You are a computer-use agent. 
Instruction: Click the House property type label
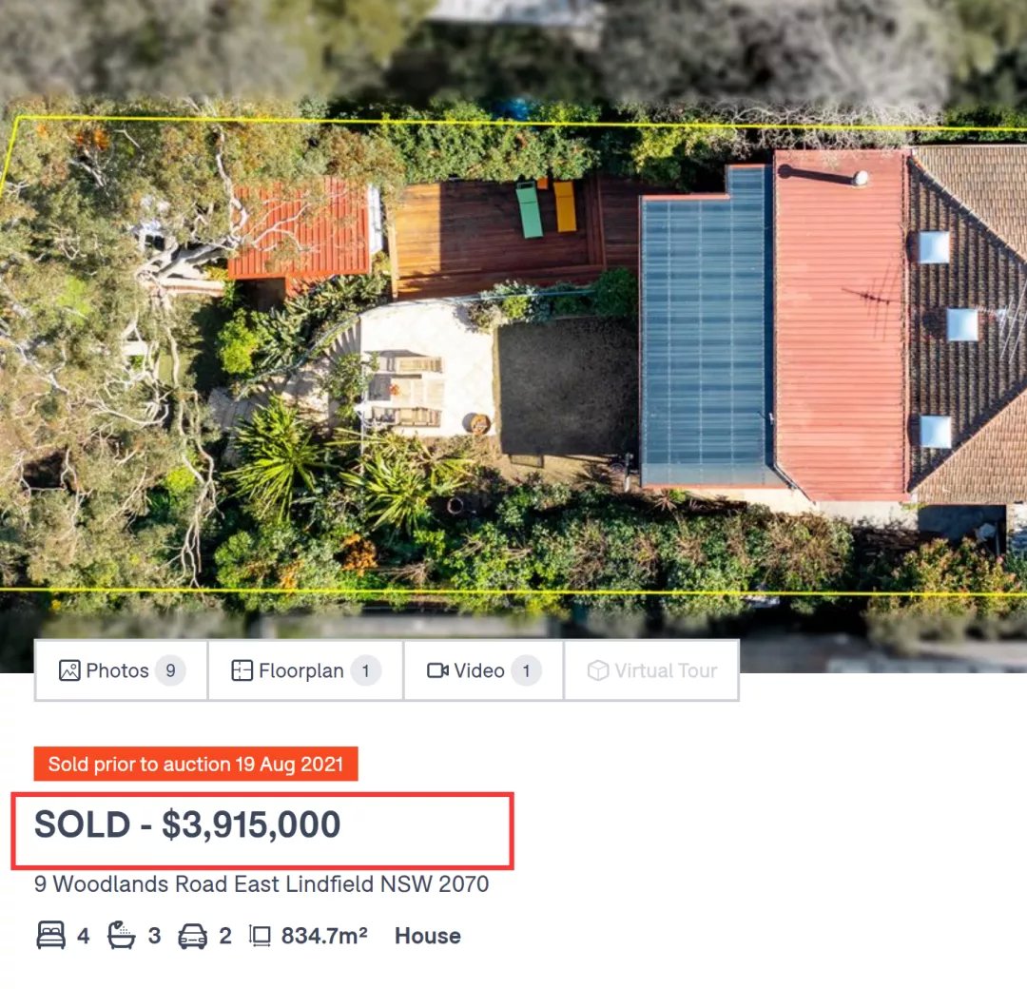[x=428, y=936]
